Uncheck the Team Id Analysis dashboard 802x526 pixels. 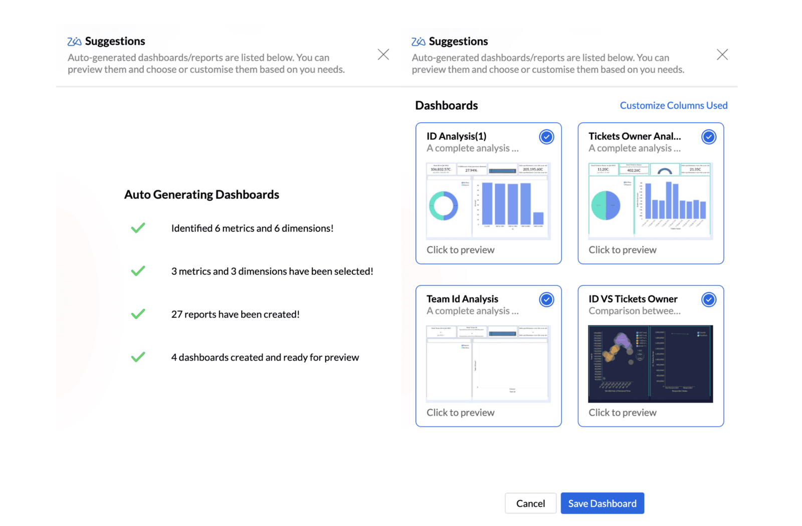click(x=546, y=300)
